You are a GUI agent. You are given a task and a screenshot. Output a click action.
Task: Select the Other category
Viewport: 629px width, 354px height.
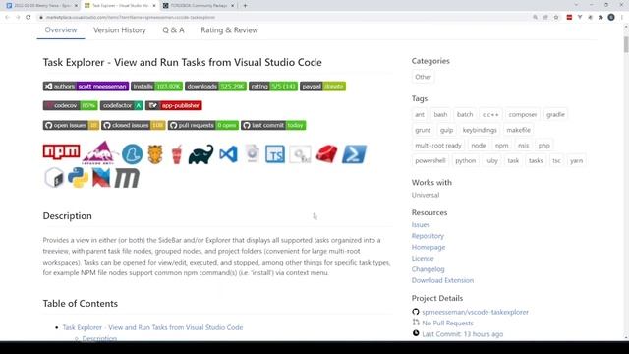(x=423, y=77)
